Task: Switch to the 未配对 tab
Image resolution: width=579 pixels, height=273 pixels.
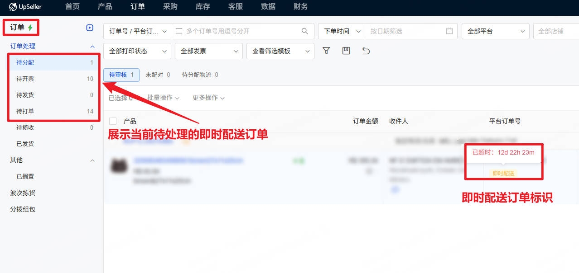Action: coord(158,75)
